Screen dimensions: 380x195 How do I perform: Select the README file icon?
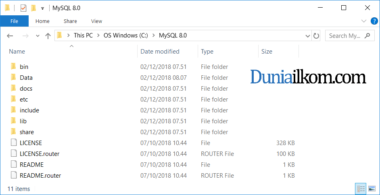point(14,164)
